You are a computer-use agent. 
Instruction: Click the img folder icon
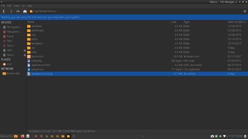29,35
